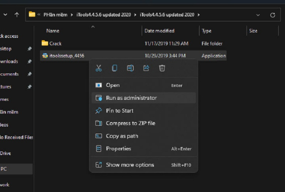Click the hidden path double-chevron in address bar
Viewport: 285px width, 192px height.
point(39,15)
